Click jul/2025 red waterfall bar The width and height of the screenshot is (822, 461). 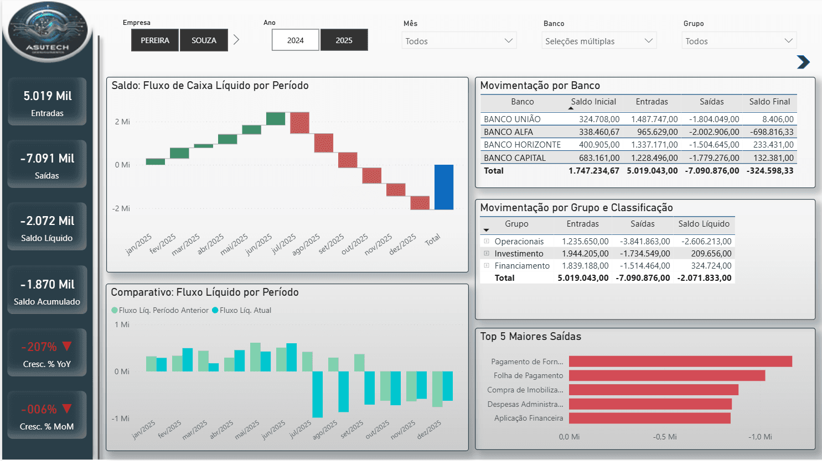[299, 123]
